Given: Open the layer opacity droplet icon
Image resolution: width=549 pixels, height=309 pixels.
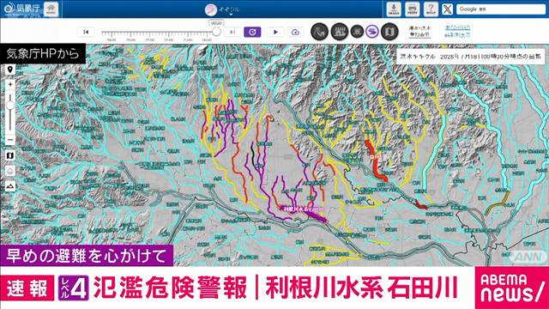Looking at the screenshot, I should point(10,171).
